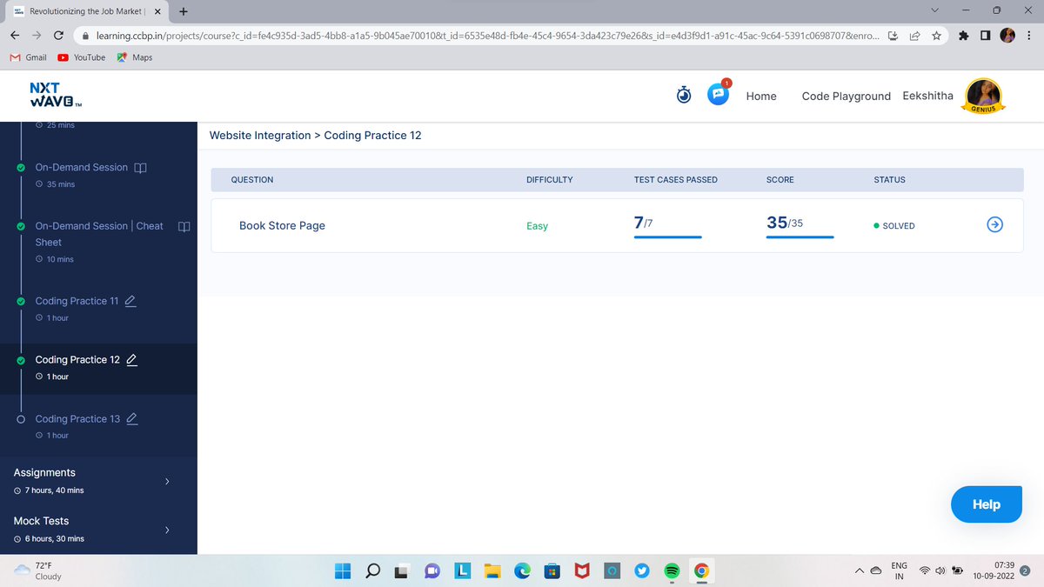Open tab search dropdown arrow in Chrome
This screenshot has height=587, width=1044.
pyautogui.click(x=934, y=11)
